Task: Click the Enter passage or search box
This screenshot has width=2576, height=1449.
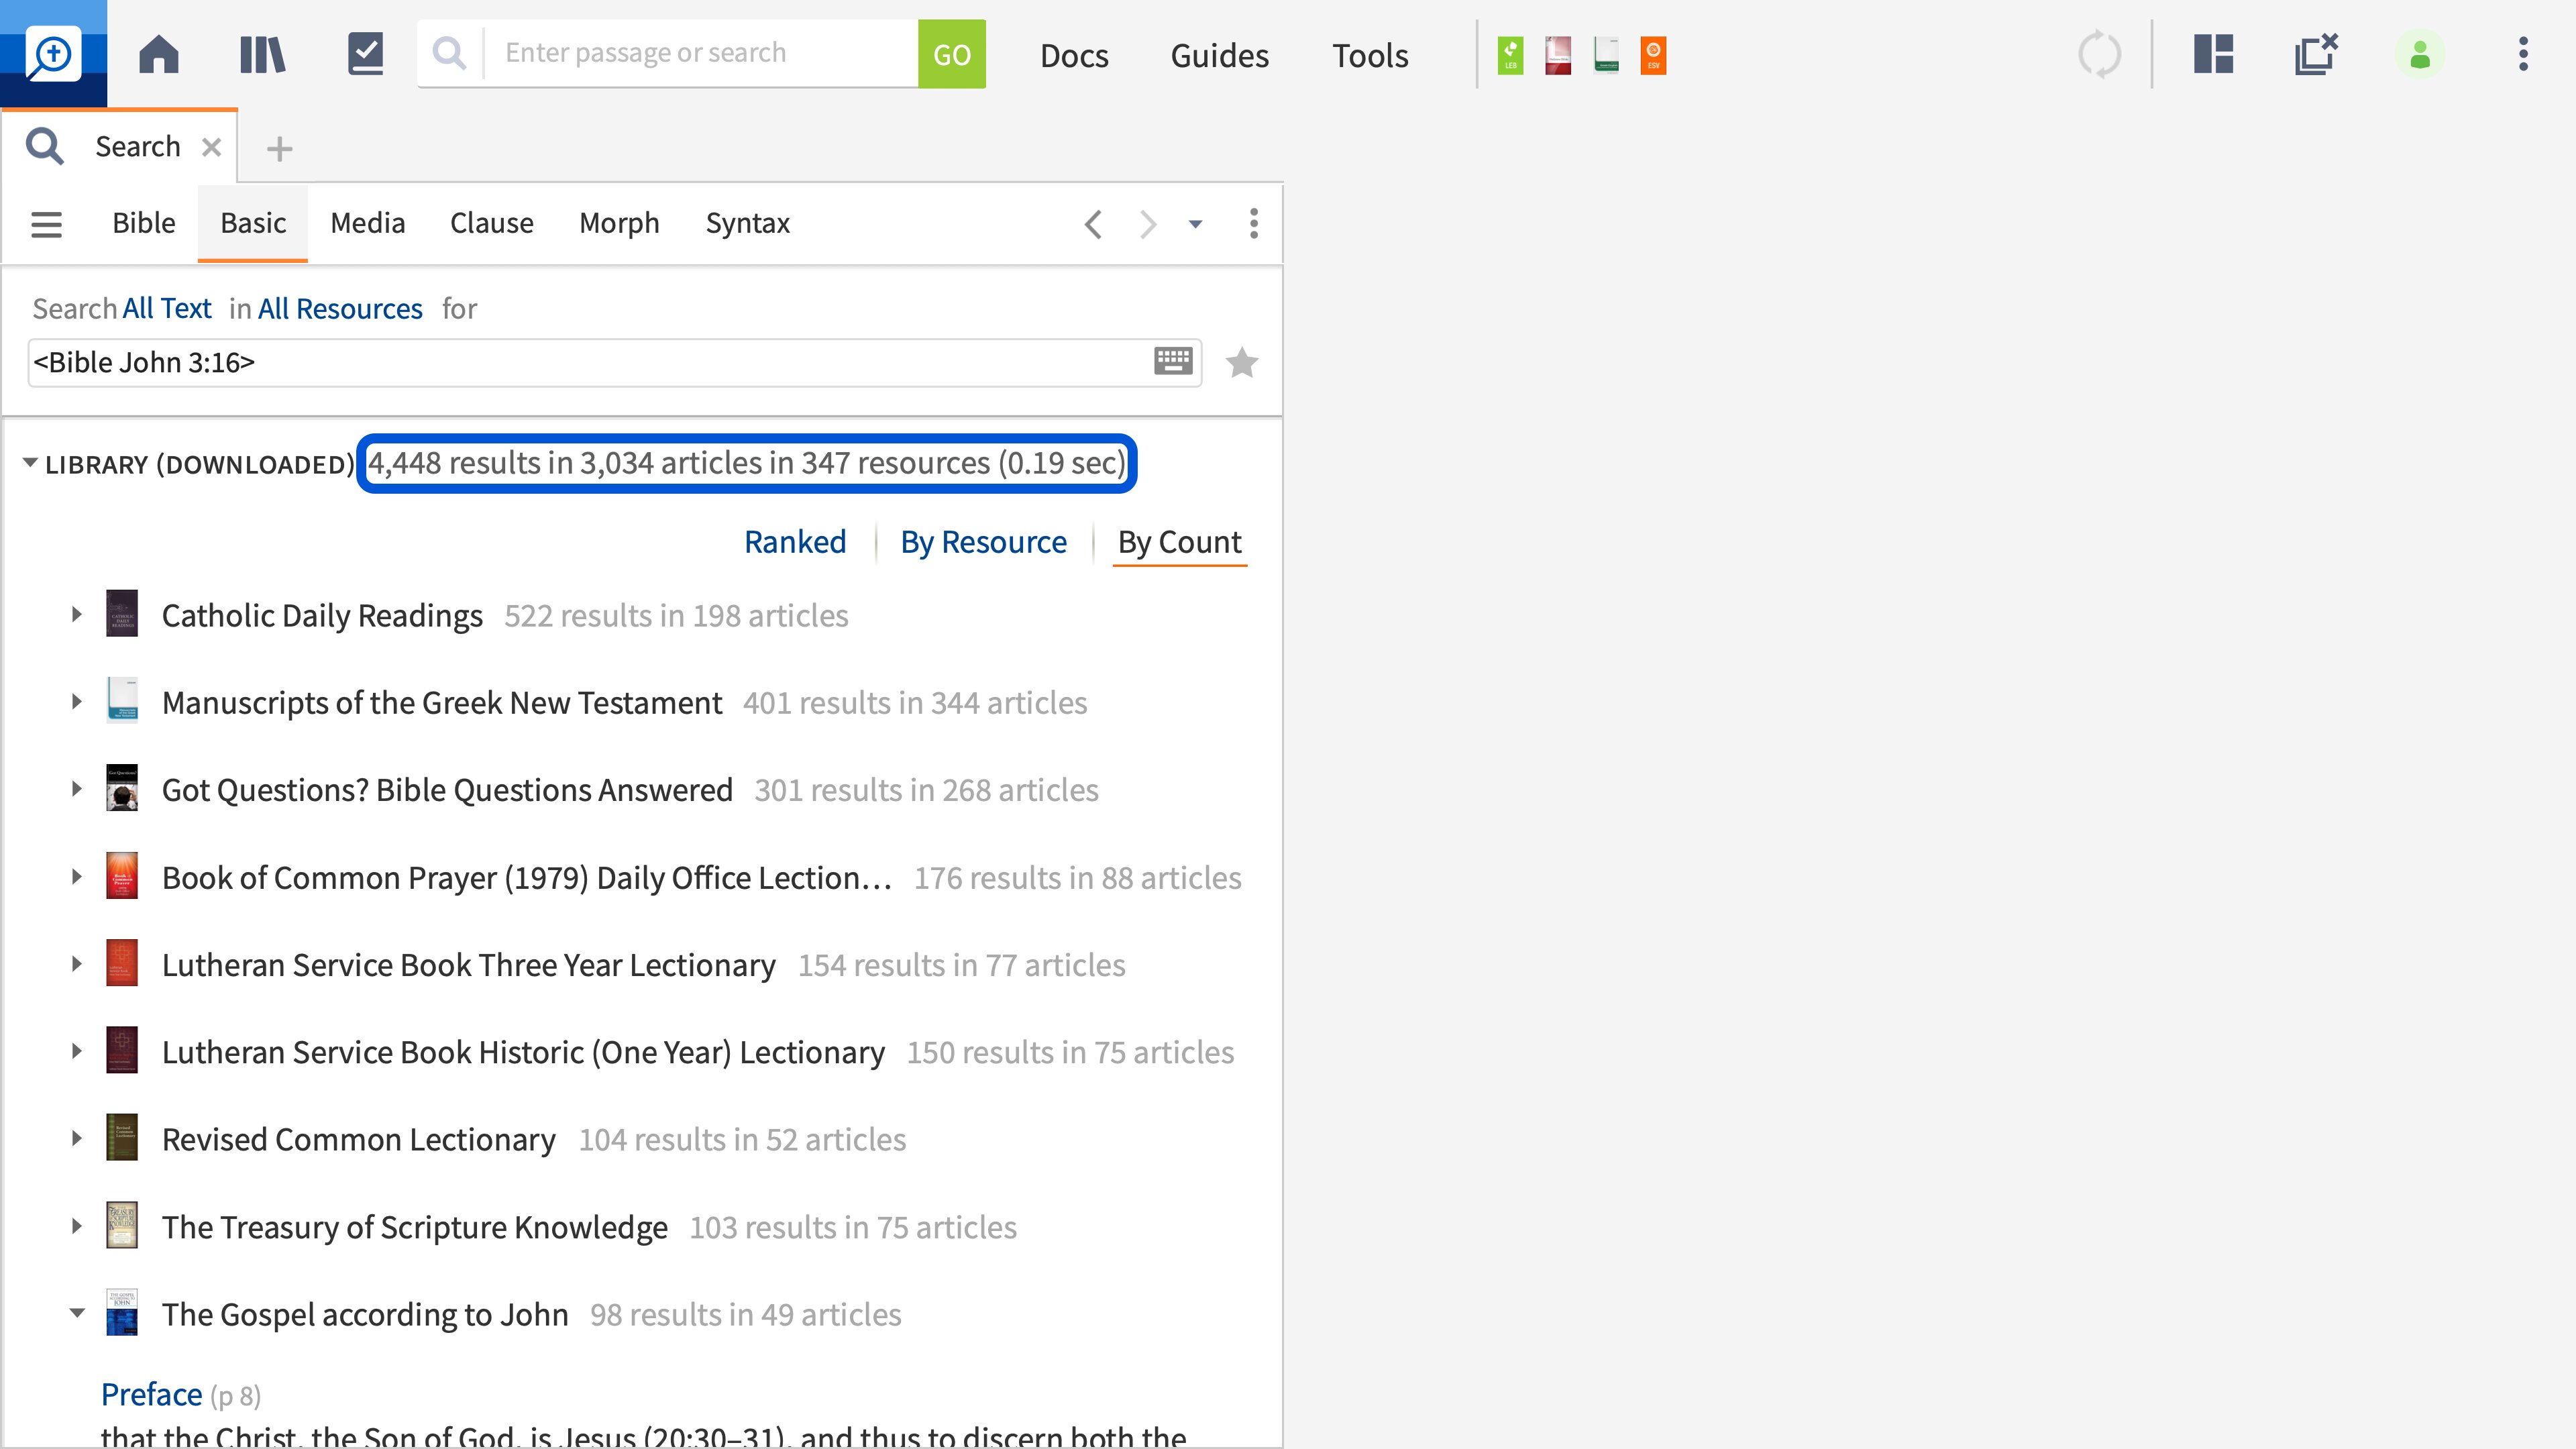Action: (x=700, y=53)
